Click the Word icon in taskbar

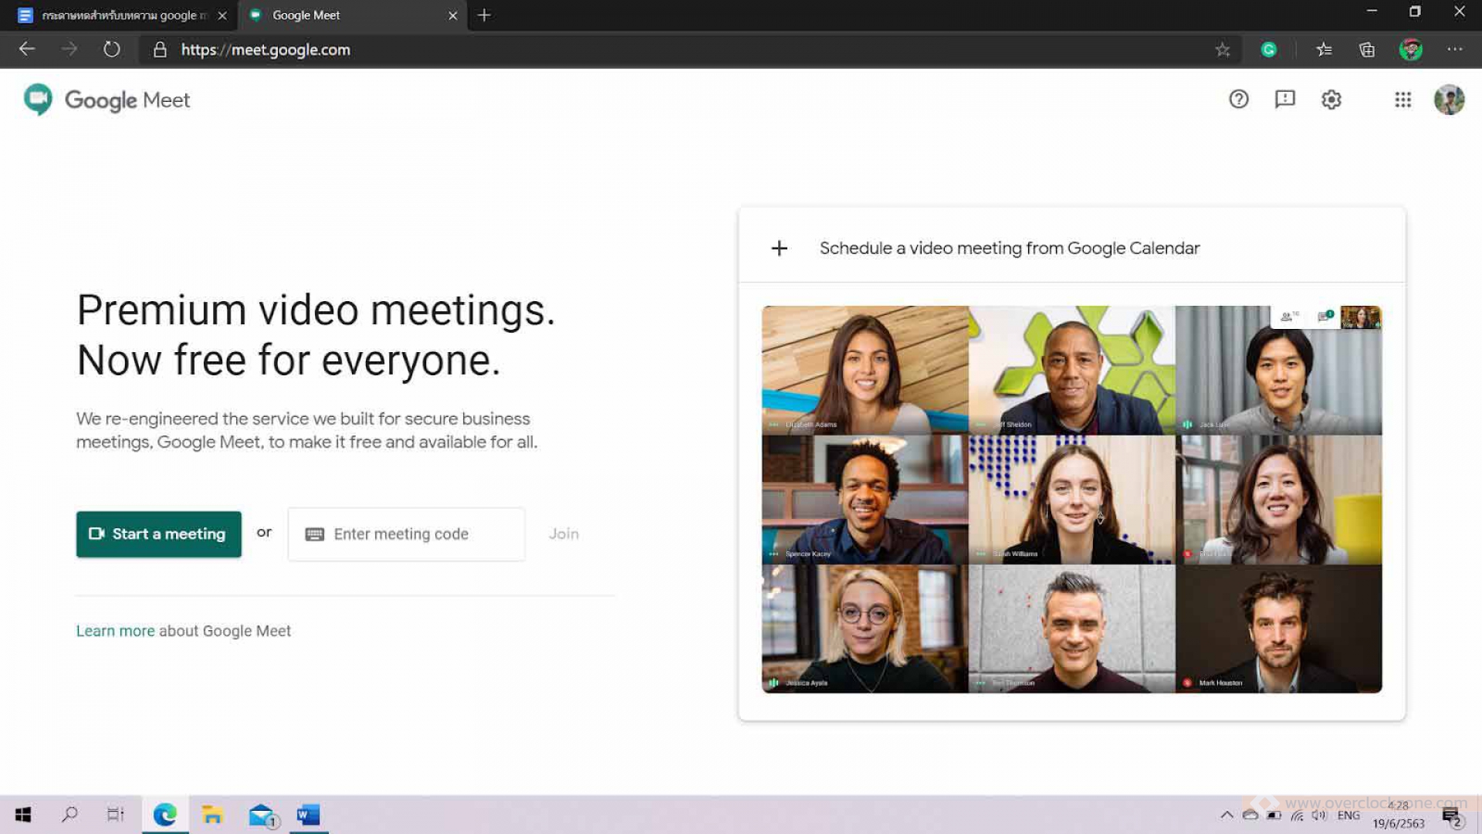coord(309,815)
